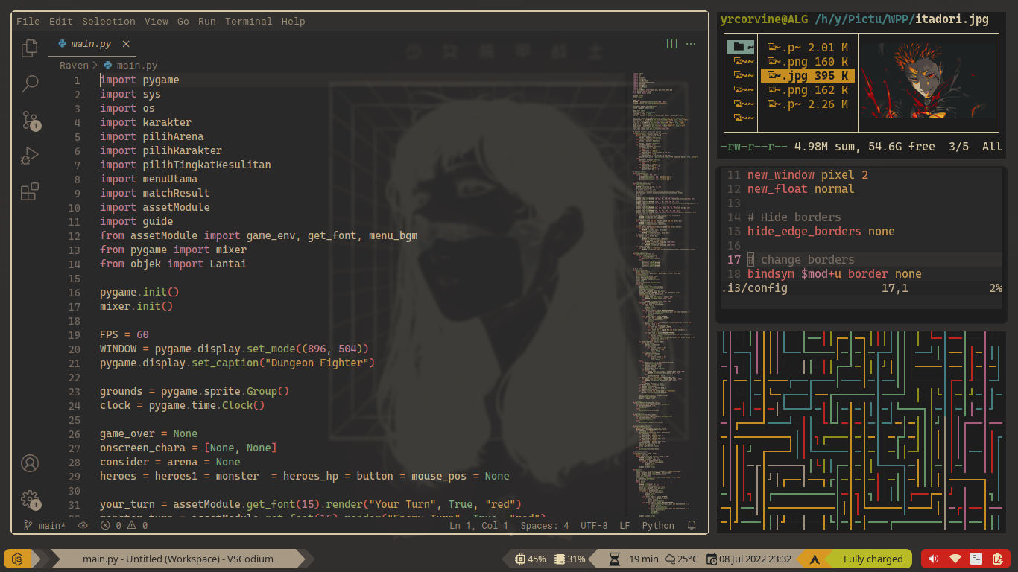
Task: Split the editor to the right
Action: [x=671, y=44]
